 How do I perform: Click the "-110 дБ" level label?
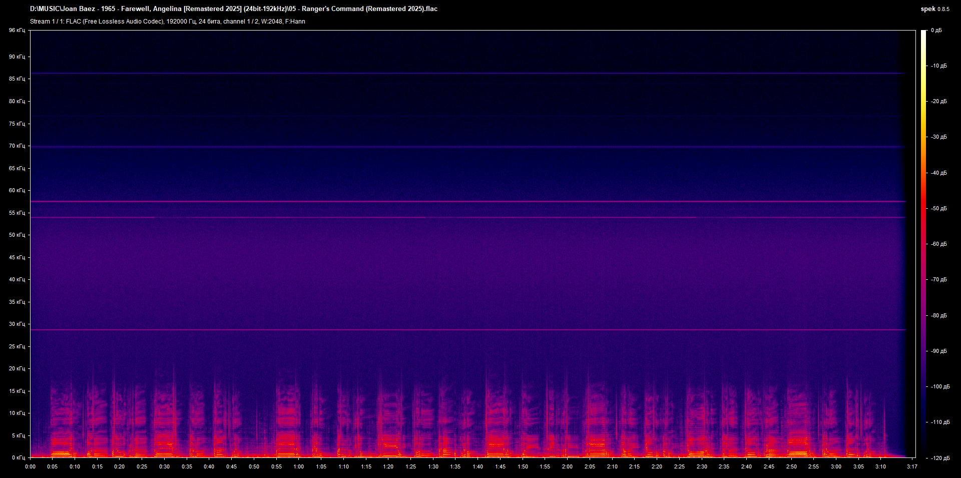coord(940,422)
